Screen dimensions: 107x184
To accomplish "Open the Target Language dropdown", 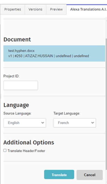I will pyautogui.click(x=75, y=123).
